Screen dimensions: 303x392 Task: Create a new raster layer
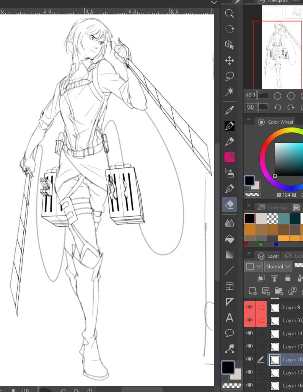point(252,291)
